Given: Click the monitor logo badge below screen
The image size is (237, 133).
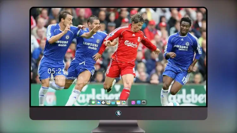Looking at the screenshot, I should [118, 113].
